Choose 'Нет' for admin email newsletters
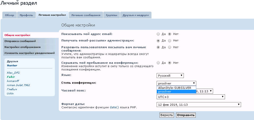The width and height of the screenshot is (254, 120). (170, 41)
